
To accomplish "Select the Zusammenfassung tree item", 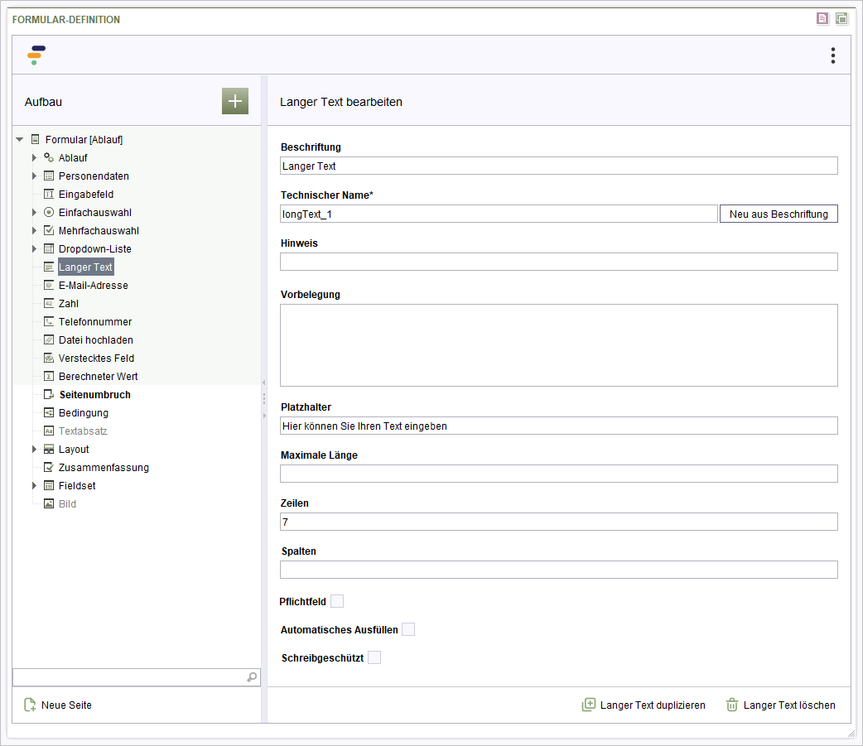I will tap(104, 468).
